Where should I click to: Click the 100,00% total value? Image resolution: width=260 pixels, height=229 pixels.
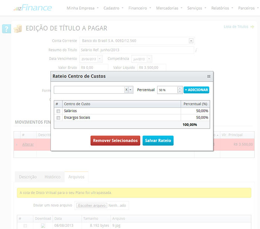pos(190,125)
